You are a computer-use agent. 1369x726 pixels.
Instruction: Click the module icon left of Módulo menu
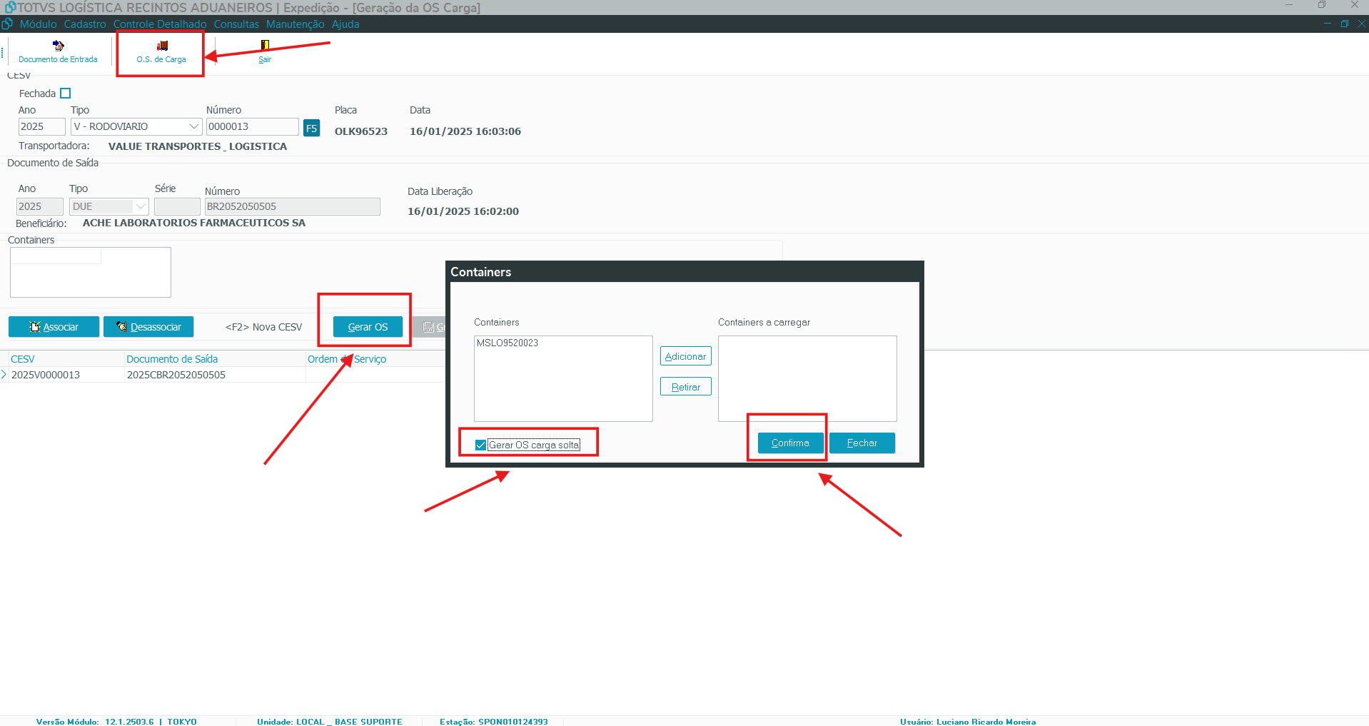click(7, 24)
